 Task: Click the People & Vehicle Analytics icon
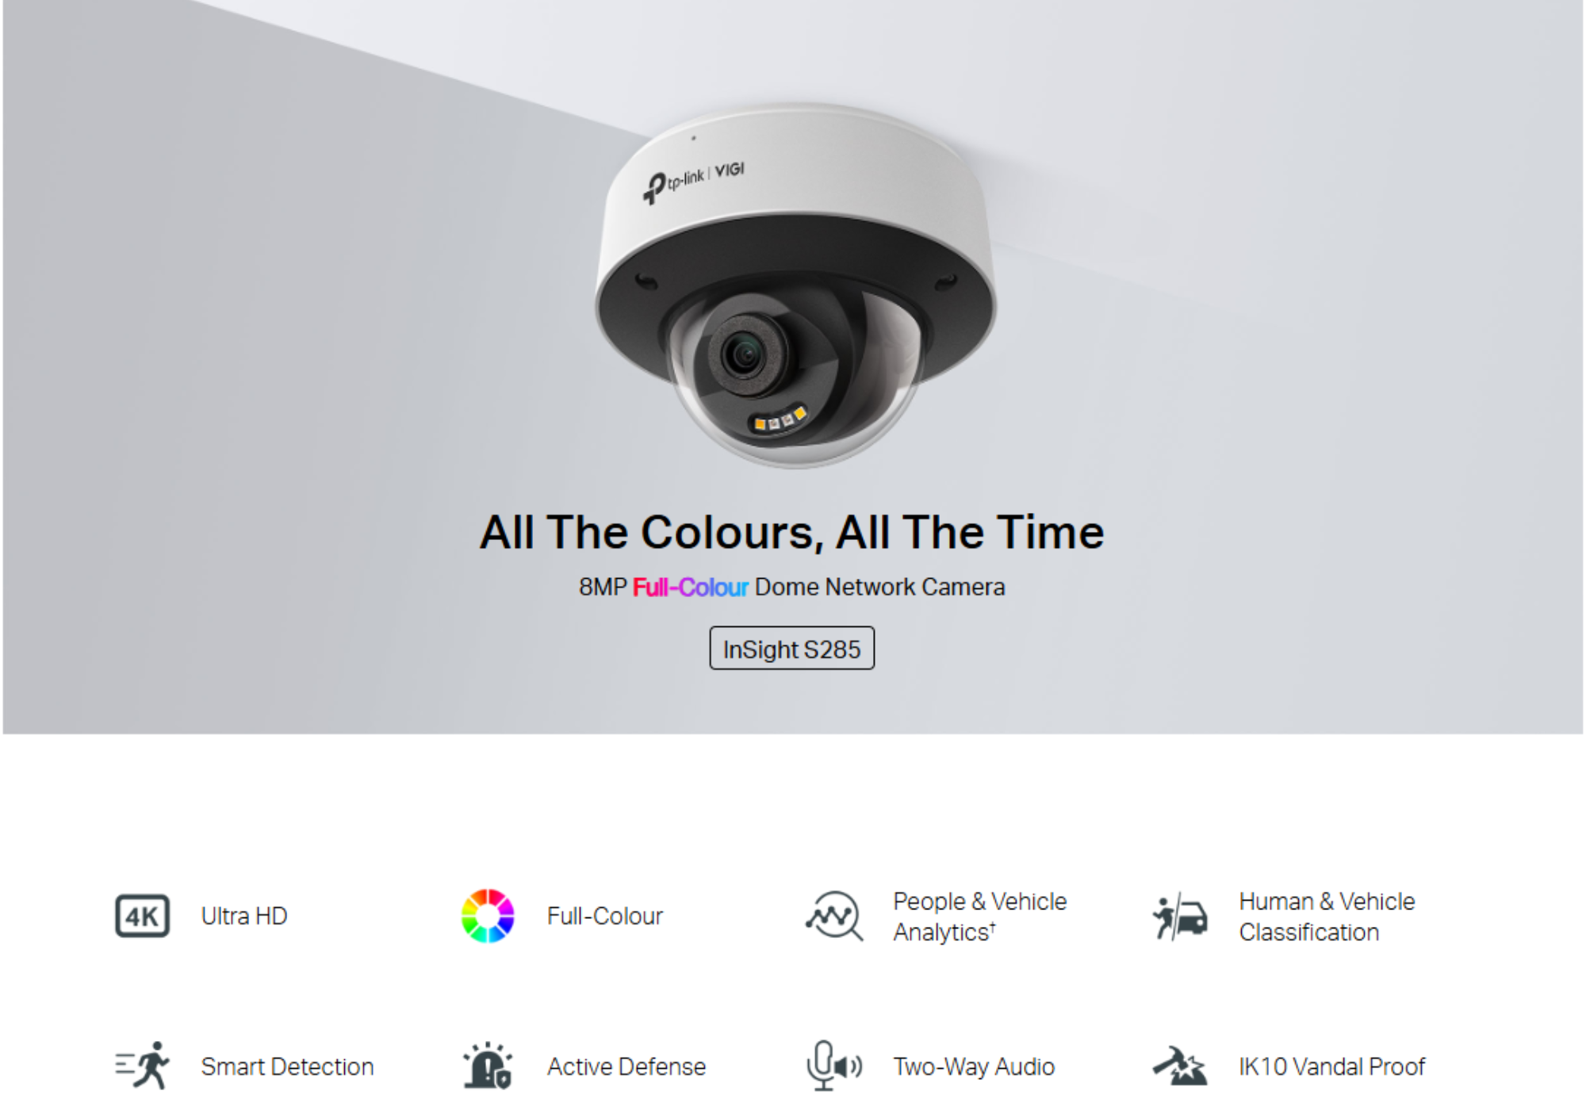tap(834, 916)
